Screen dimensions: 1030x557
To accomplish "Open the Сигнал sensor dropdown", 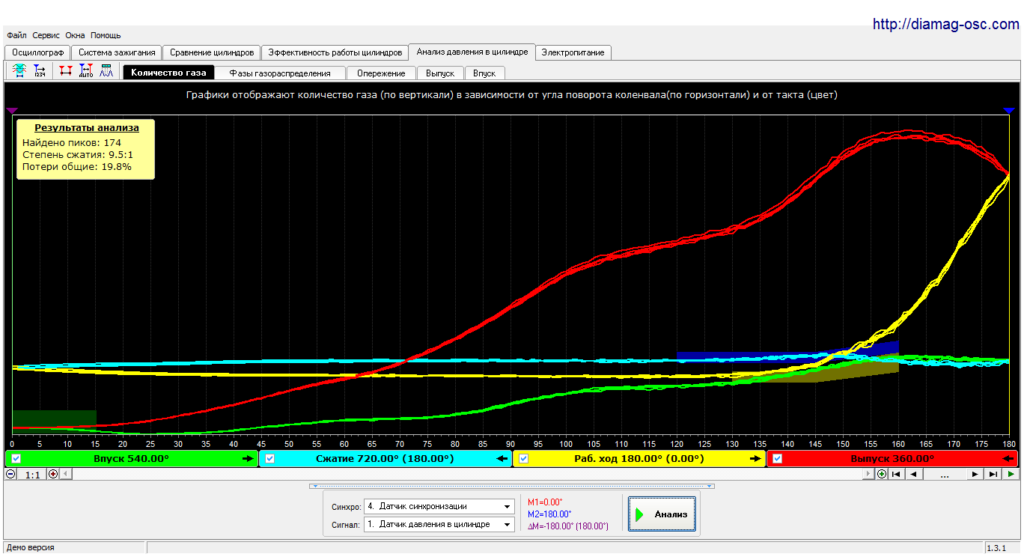I will (439, 524).
